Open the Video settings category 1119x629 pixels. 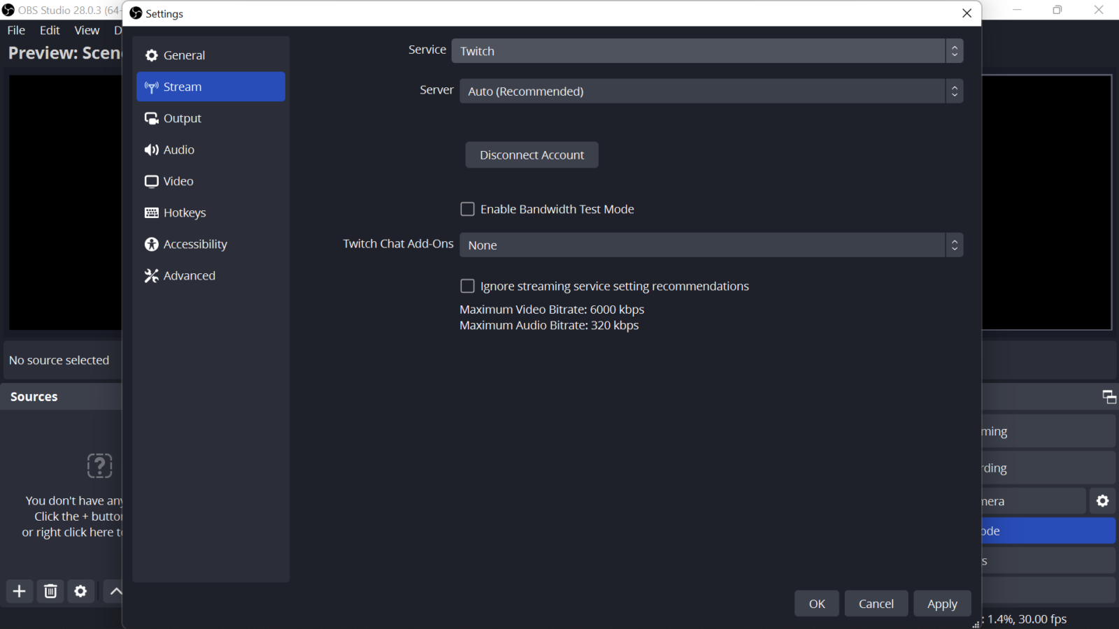tap(211, 181)
